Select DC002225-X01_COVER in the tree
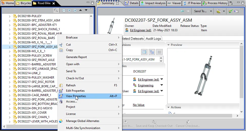Viewport: 246px width, 131px height. [32, 113]
